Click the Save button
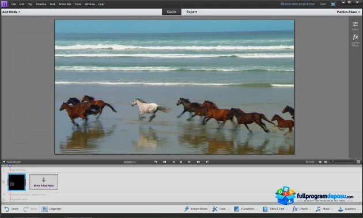The height and width of the screenshot is (218, 363). pos(323,4)
